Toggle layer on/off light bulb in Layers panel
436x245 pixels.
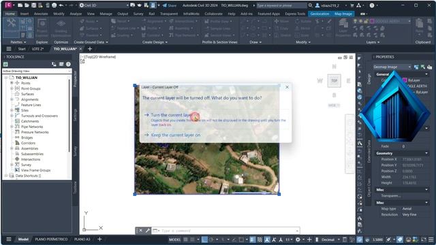click(x=355, y=21)
